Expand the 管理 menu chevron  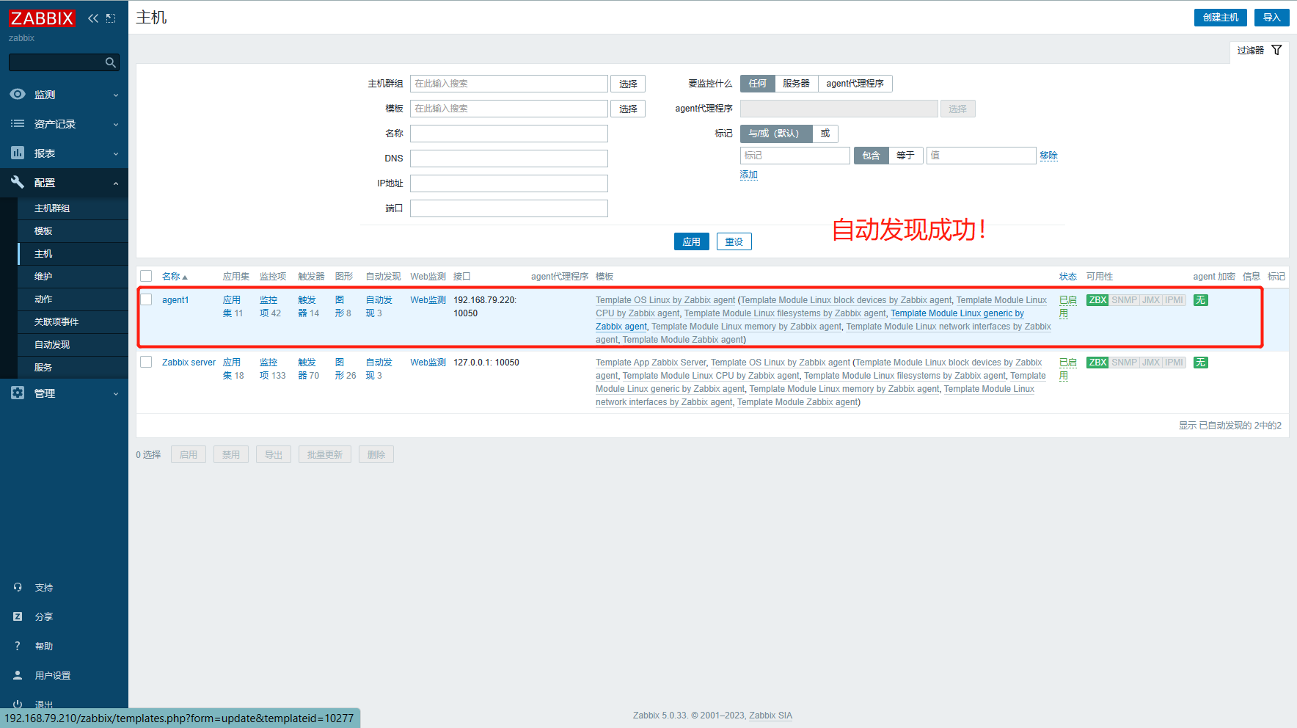point(116,394)
